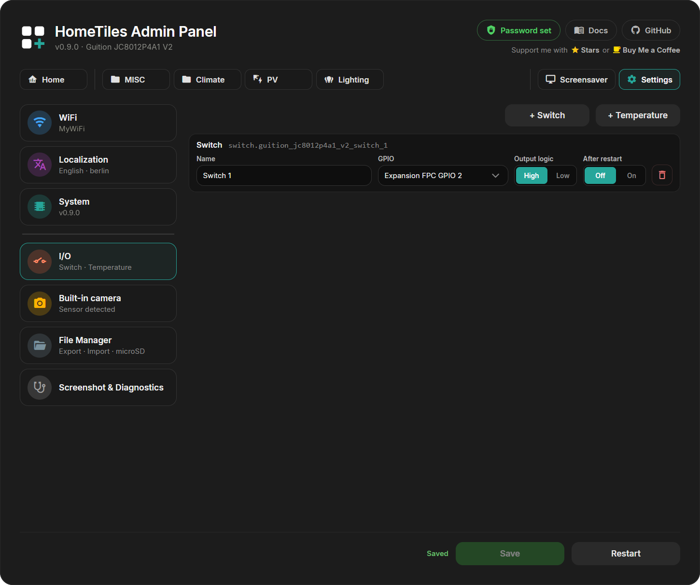Screen dimensions: 700x585
Task: Edit the Switch 1 name field
Action: 284,176
